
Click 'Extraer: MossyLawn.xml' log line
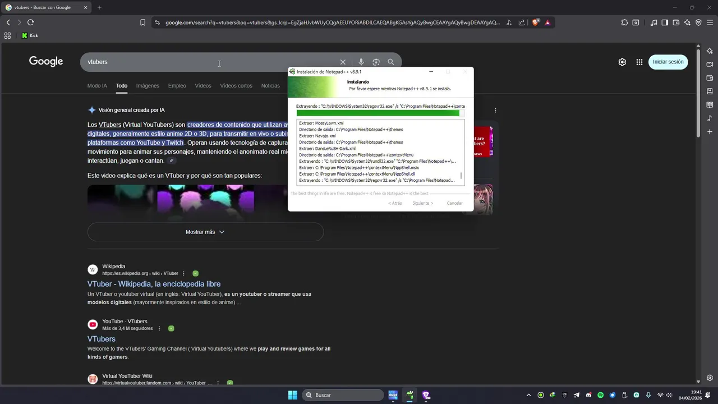(x=321, y=123)
